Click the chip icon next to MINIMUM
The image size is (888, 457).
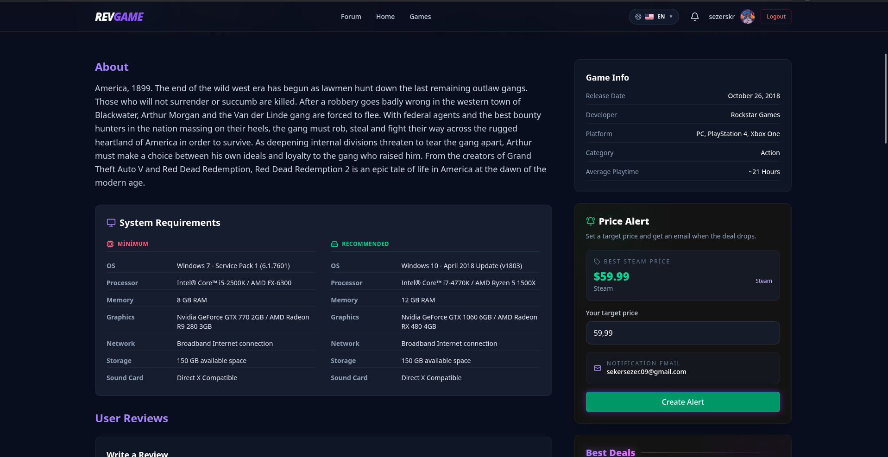click(110, 244)
